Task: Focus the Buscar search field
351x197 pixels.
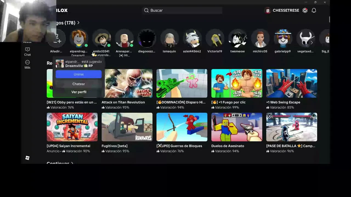Action: 183,10
